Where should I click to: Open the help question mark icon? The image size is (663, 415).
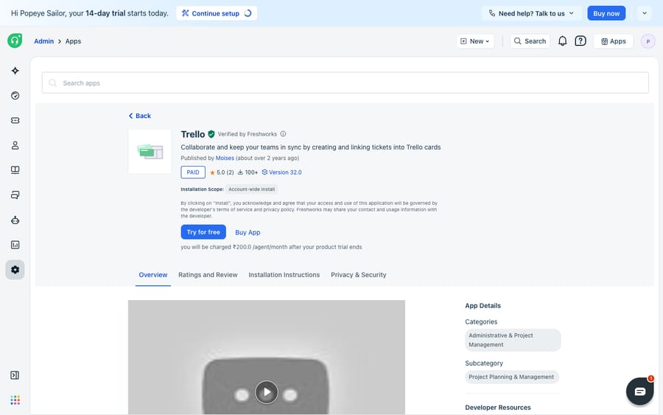pos(580,41)
